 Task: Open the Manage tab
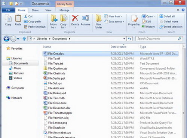(64, 10)
